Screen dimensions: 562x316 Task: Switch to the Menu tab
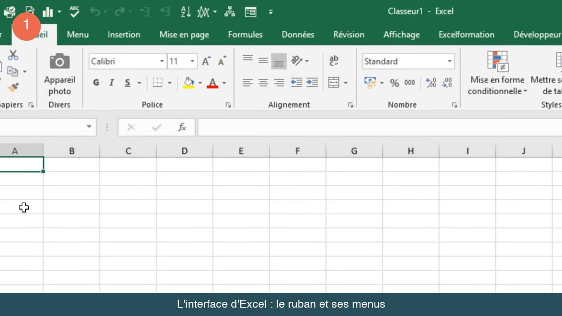78,35
